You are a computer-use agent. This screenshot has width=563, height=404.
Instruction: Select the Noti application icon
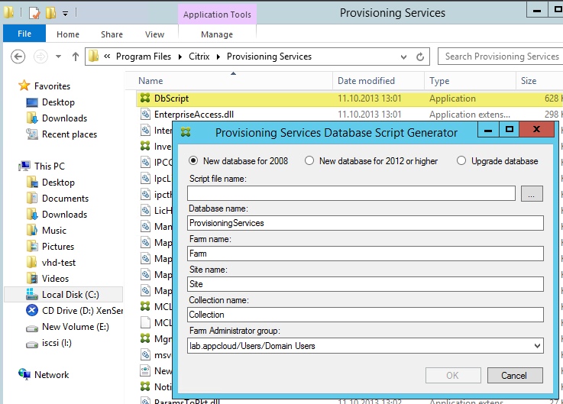coord(145,386)
